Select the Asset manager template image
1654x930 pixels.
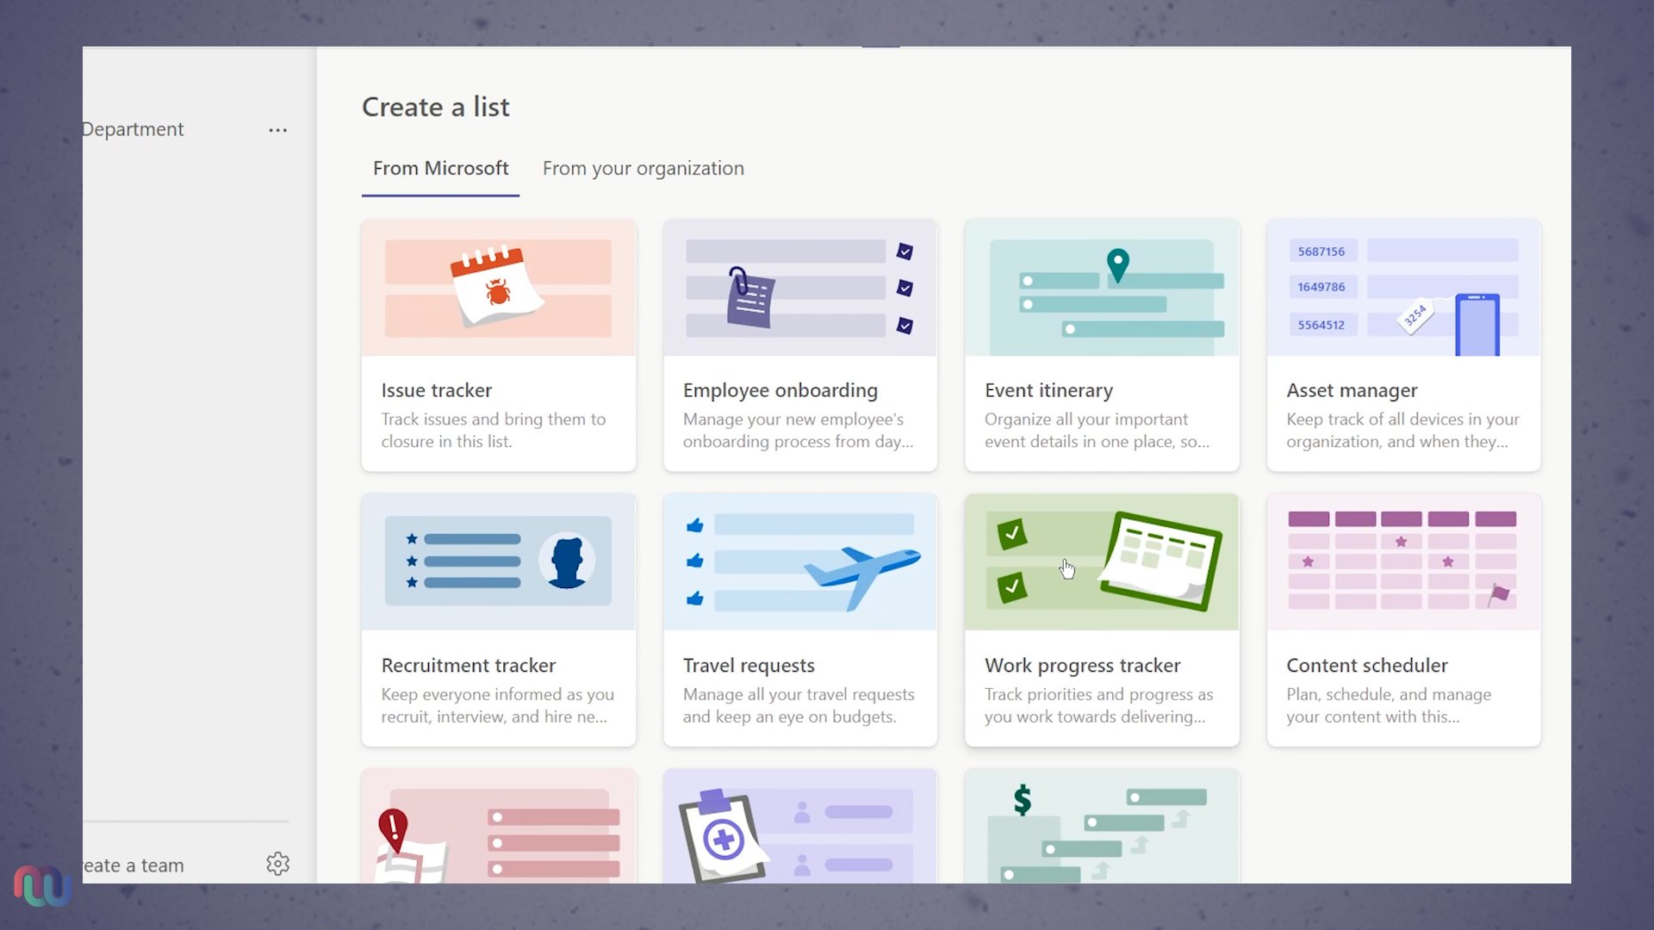(1403, 288)
